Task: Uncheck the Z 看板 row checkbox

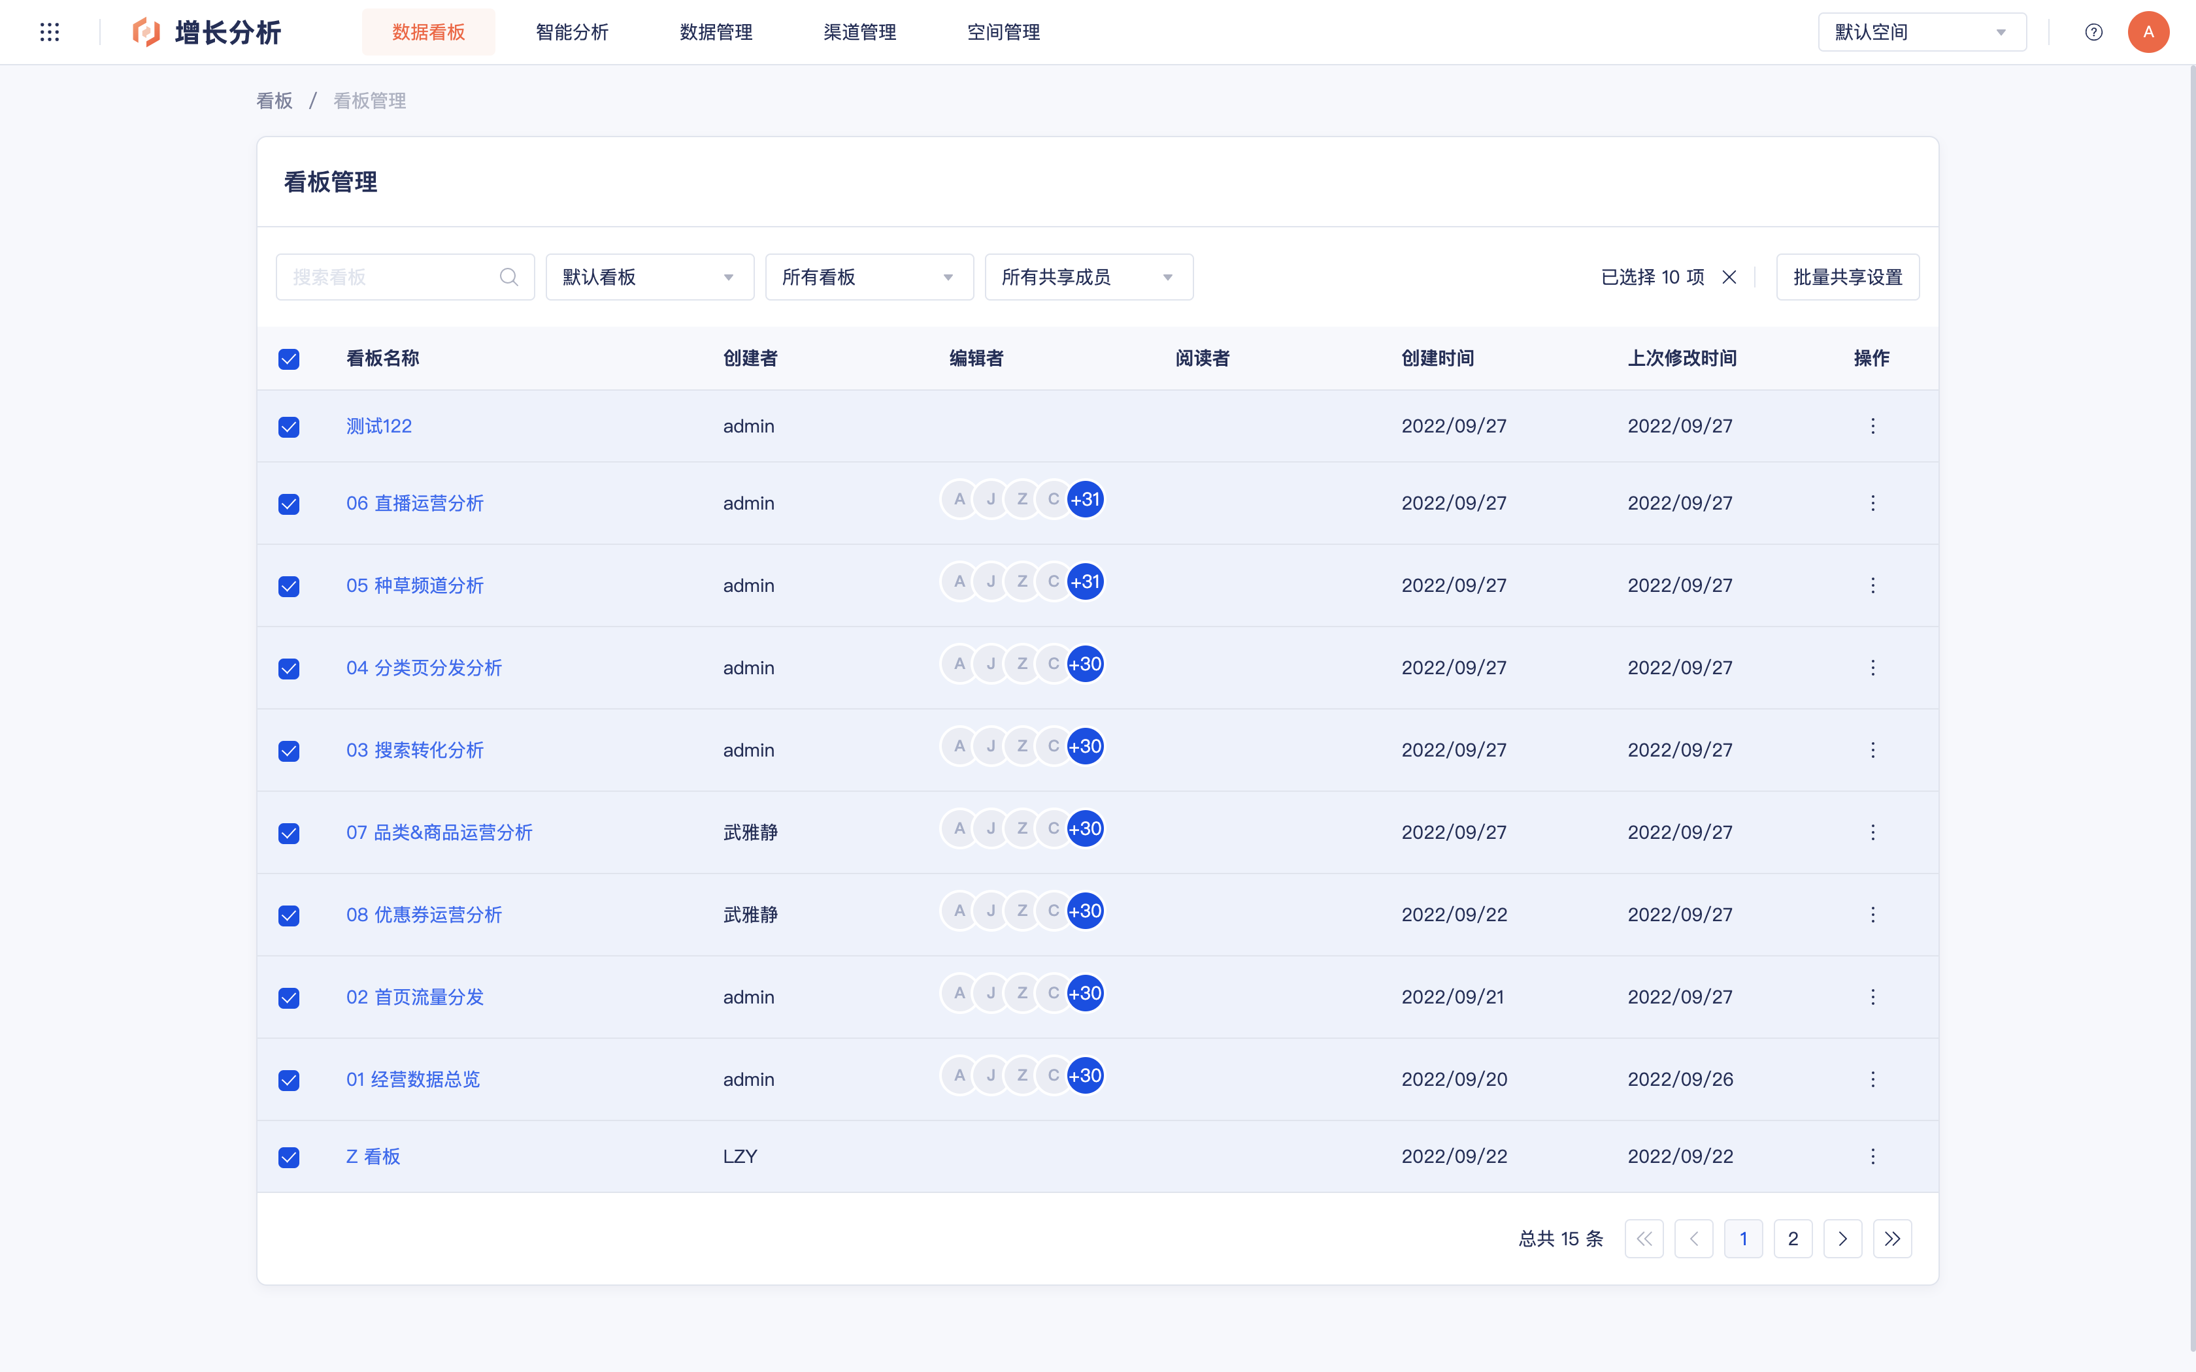Action: 289,1158
